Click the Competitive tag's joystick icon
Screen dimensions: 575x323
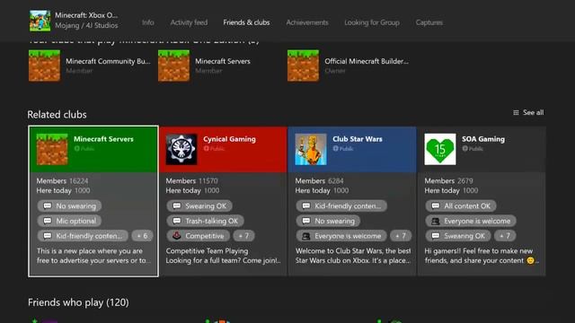pyautogui.click(x=177, y=235)
